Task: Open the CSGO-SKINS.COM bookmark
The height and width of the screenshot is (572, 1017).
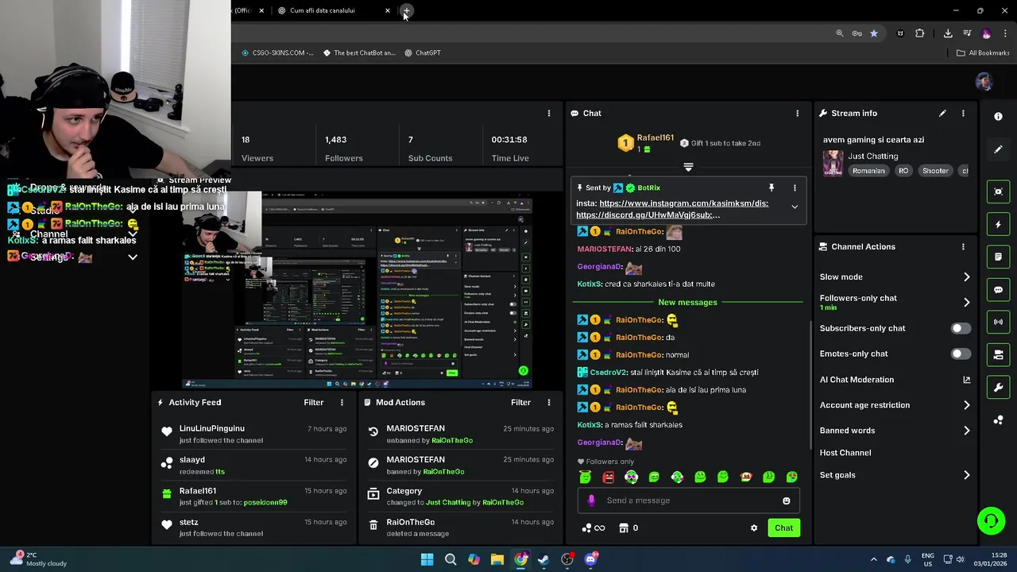Action: [x=277, y=53]
